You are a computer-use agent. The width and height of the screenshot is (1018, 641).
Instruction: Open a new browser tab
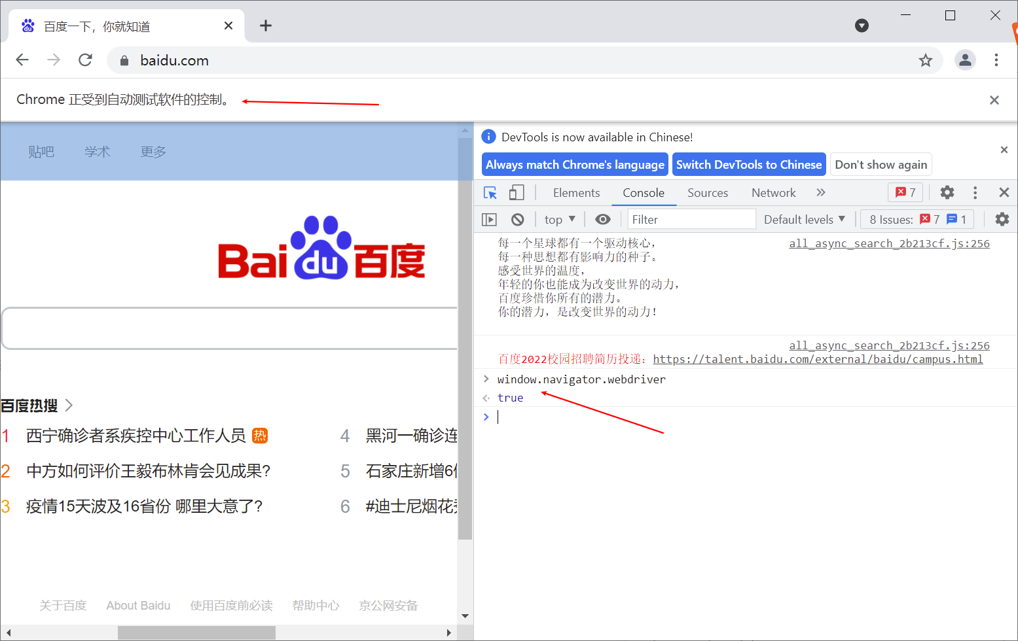pyautogui.click(x=265, y=26)
